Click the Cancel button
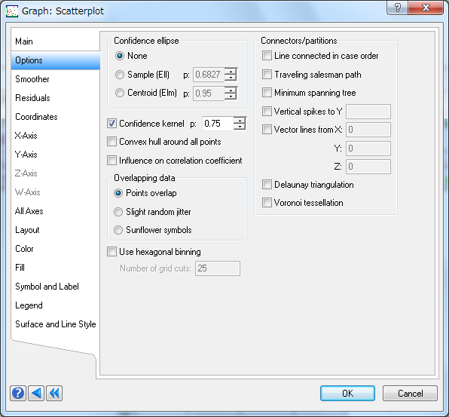 [410, 393]
